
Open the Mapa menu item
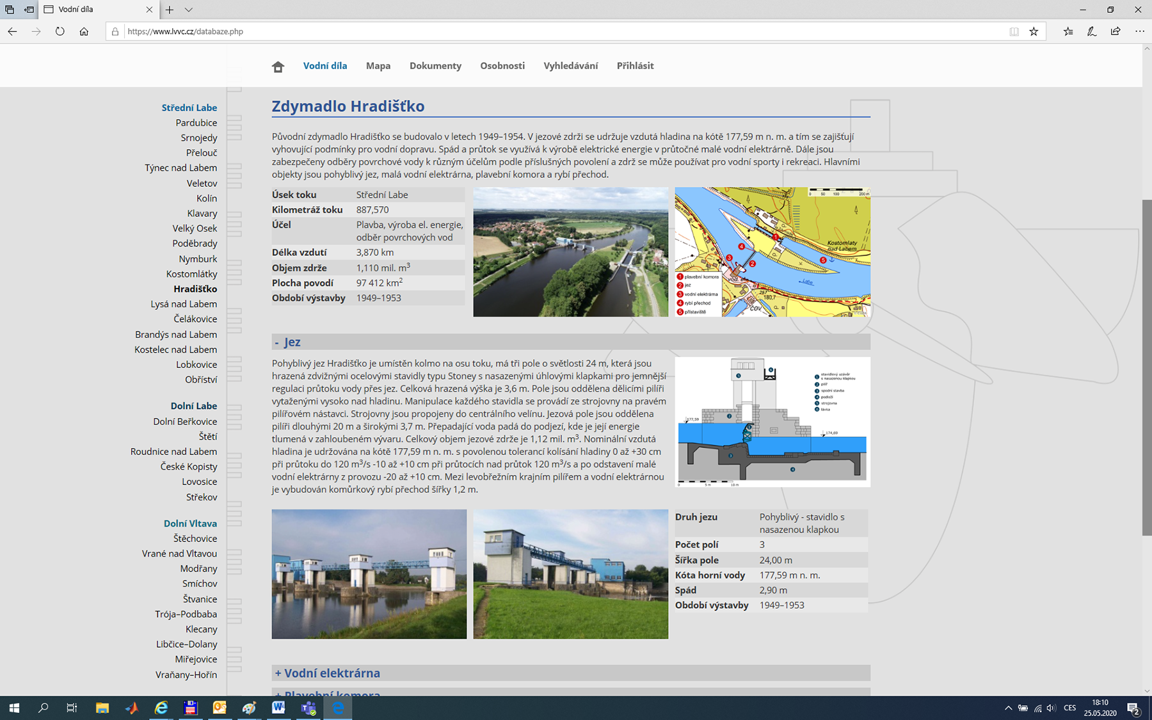click(x=378, y=66)
